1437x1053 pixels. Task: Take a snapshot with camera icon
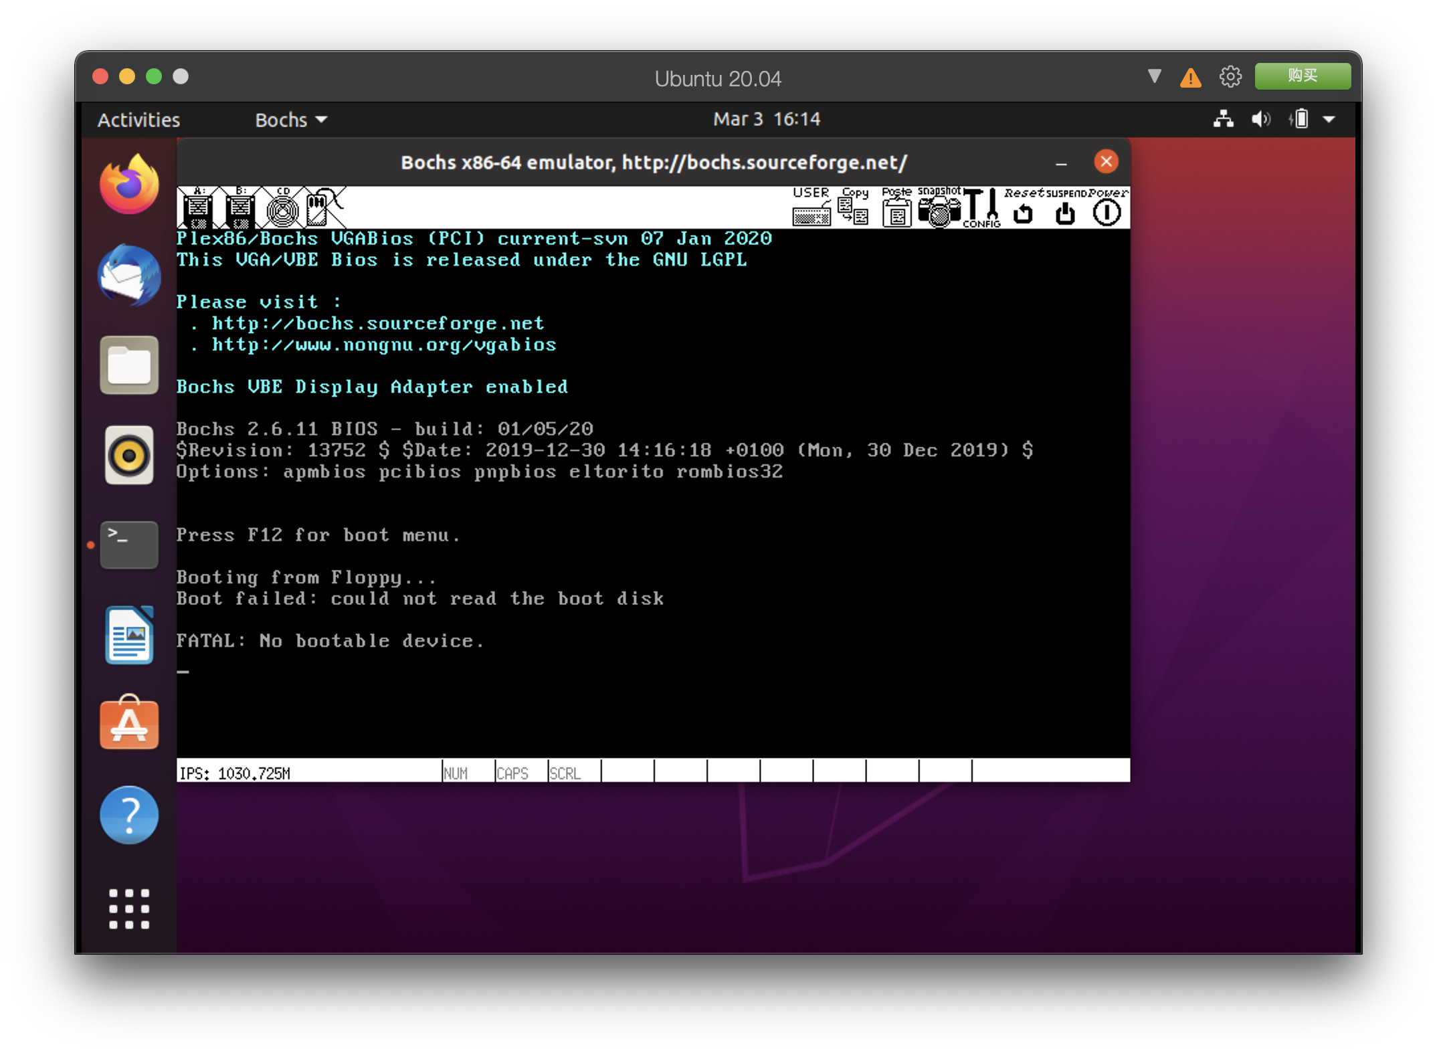point(939,207)
